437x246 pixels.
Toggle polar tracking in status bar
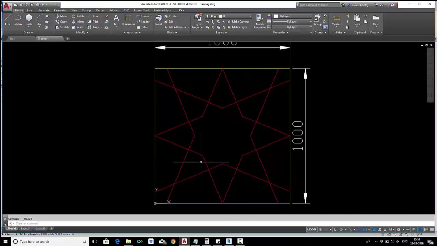341,229
